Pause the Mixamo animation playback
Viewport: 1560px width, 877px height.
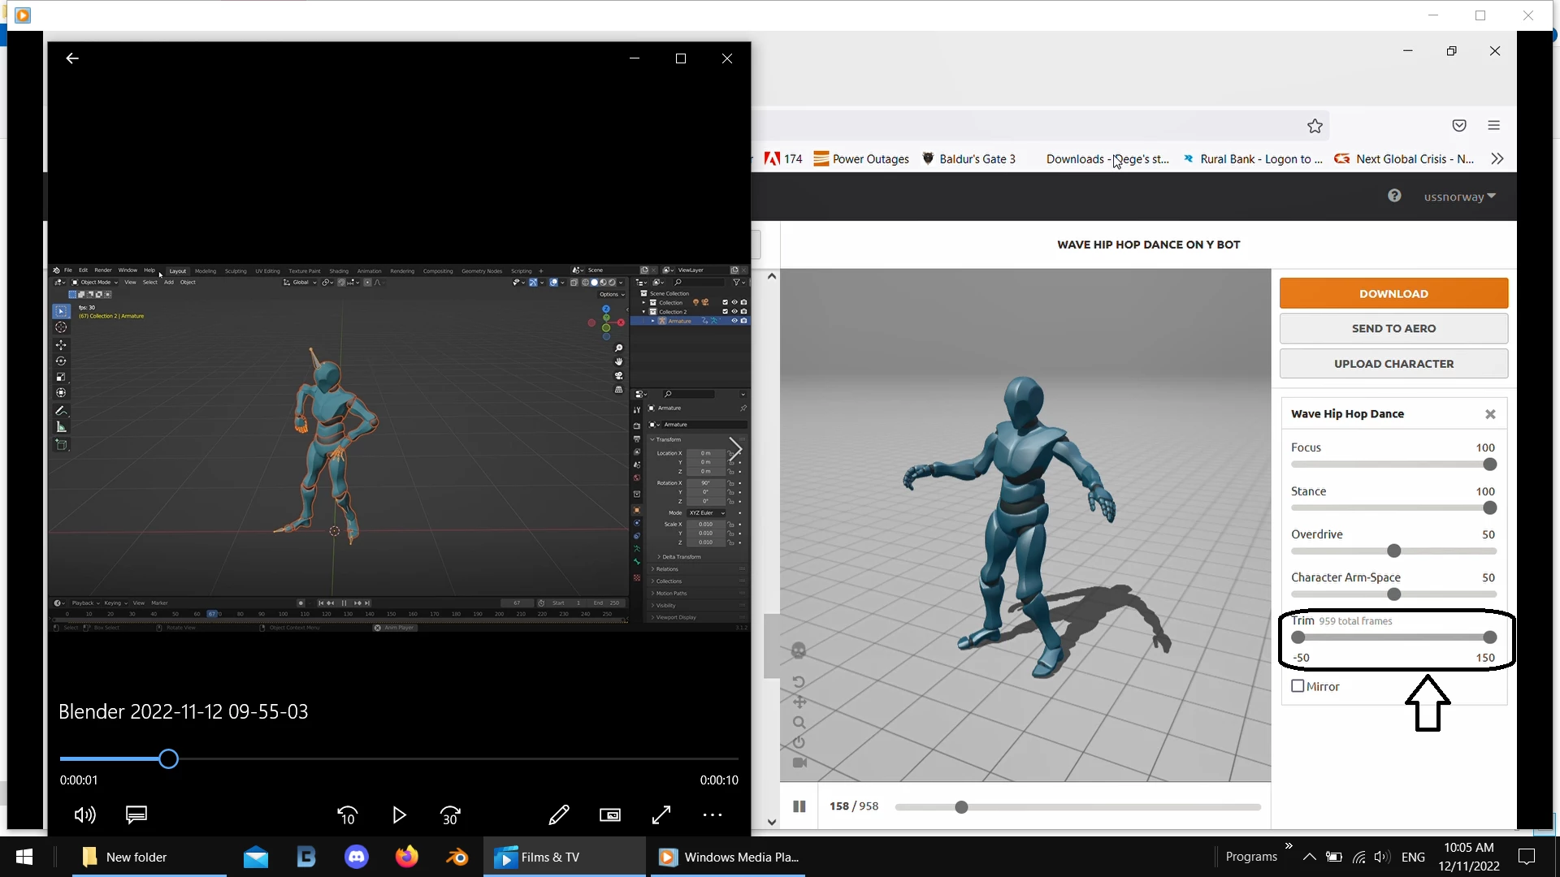pos(799,806)
